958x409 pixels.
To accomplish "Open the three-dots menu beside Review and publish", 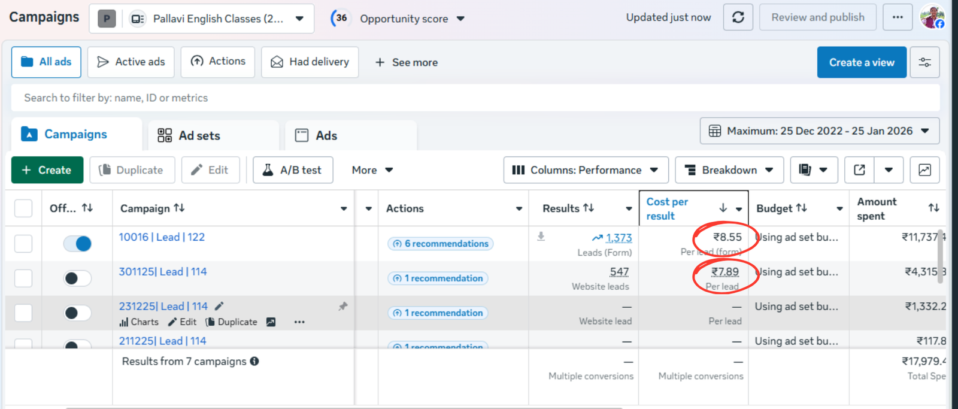I will pos(898,17).
